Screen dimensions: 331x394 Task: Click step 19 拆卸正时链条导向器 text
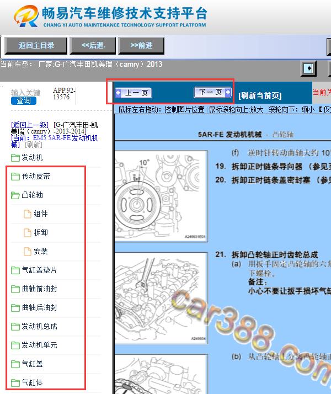tap(273, 166)
